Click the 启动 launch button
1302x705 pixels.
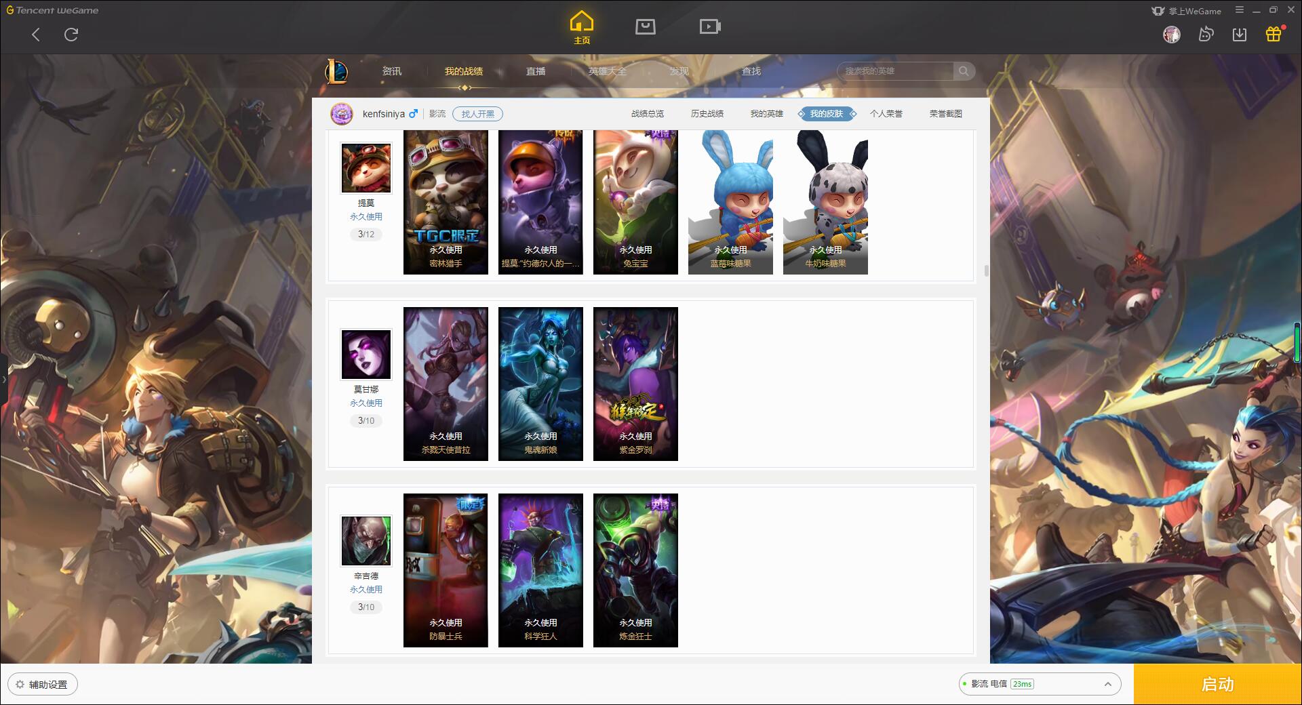click(x=1218, y=685)
